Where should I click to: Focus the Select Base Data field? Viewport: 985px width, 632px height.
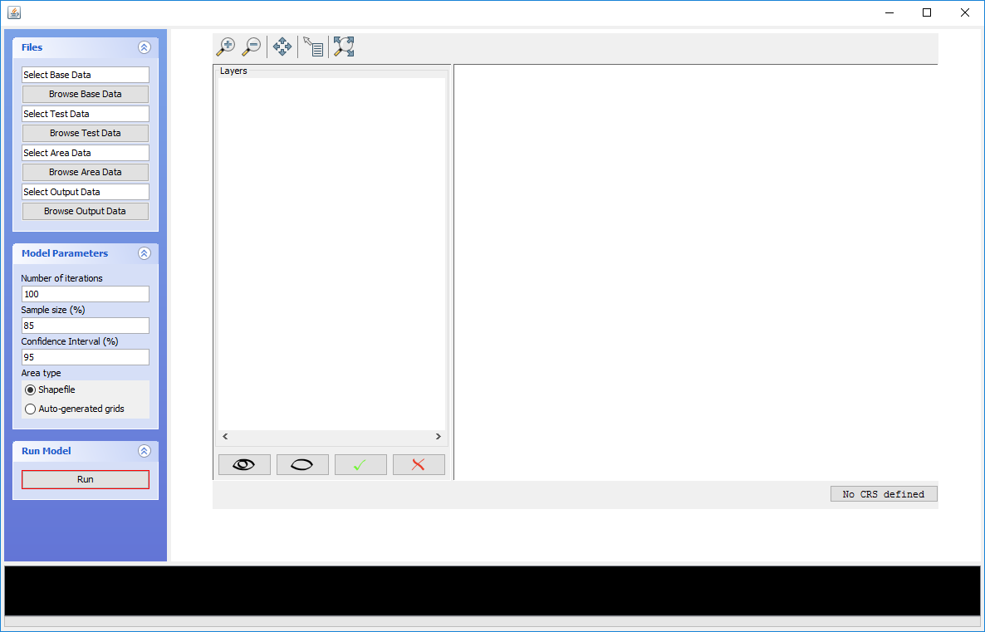86,75
